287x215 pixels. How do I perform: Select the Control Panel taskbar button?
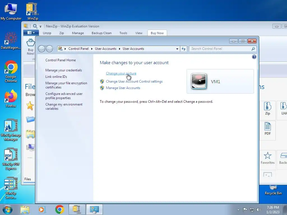pyautogui.click(x=94, y=209)
